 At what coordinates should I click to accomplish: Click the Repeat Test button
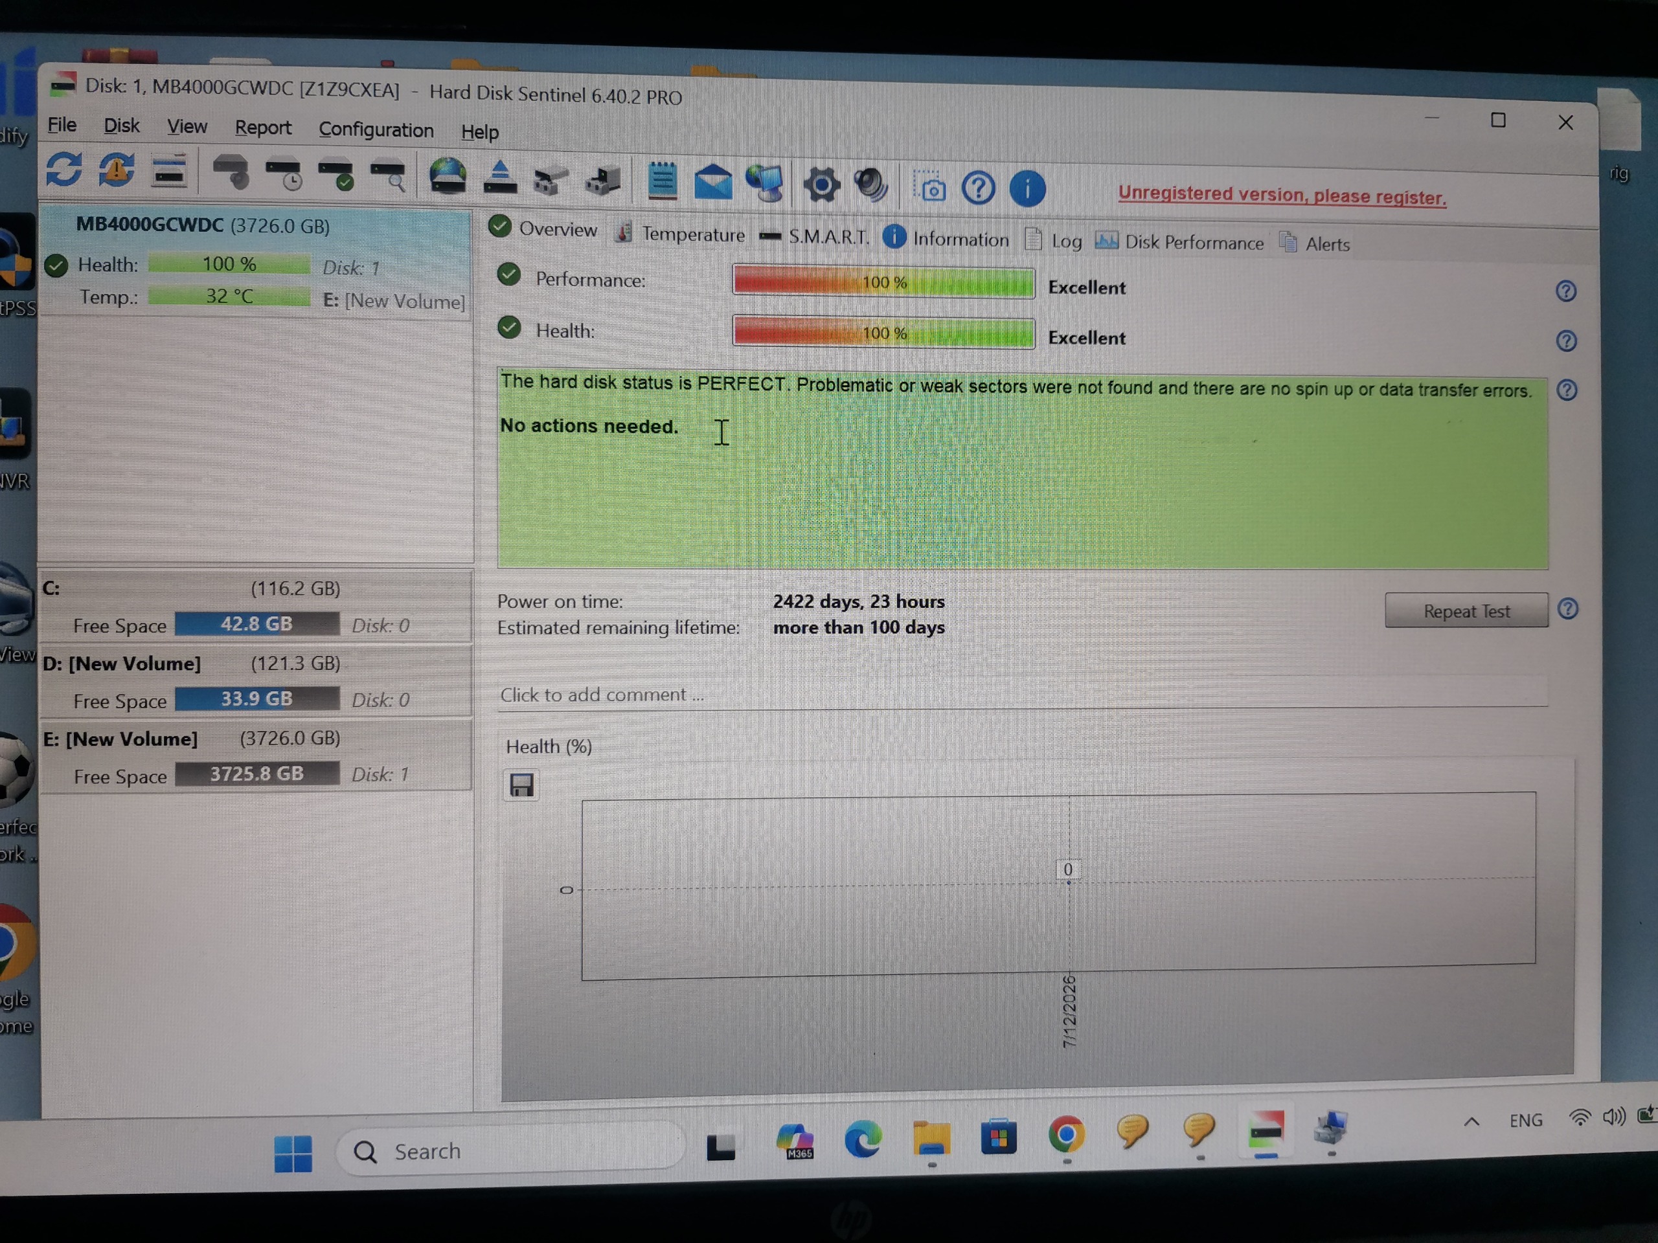[x=1466, y=610]
